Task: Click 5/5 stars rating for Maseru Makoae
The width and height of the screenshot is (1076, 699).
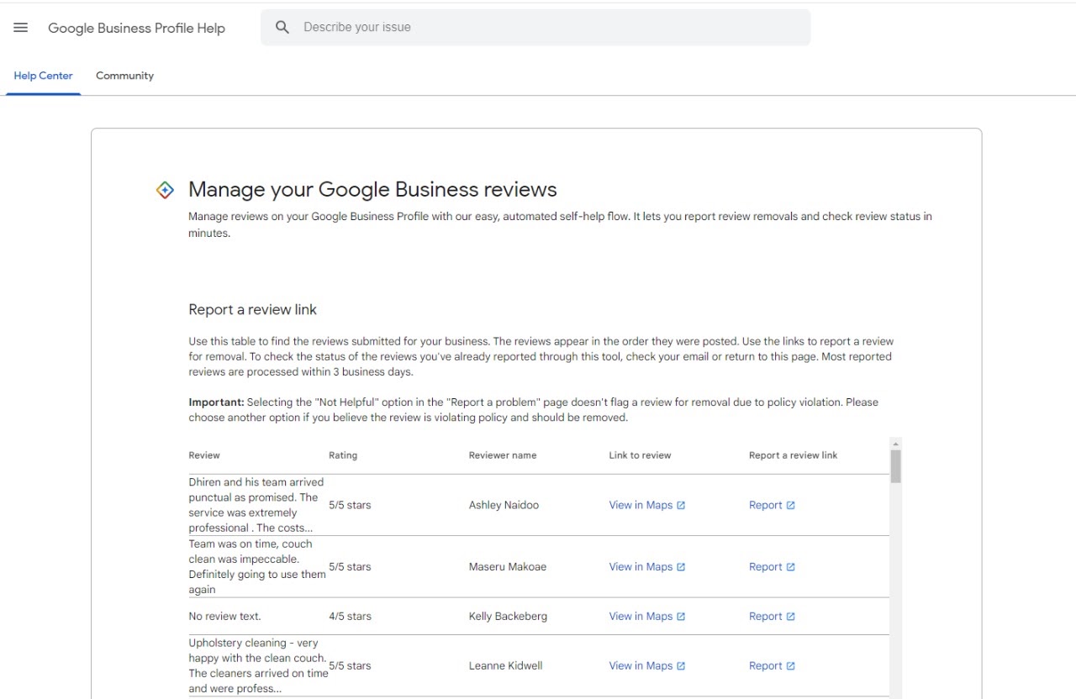Action: [x=350, y=567]
